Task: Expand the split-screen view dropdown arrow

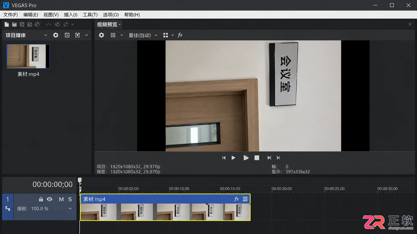Action: (173, 35)
